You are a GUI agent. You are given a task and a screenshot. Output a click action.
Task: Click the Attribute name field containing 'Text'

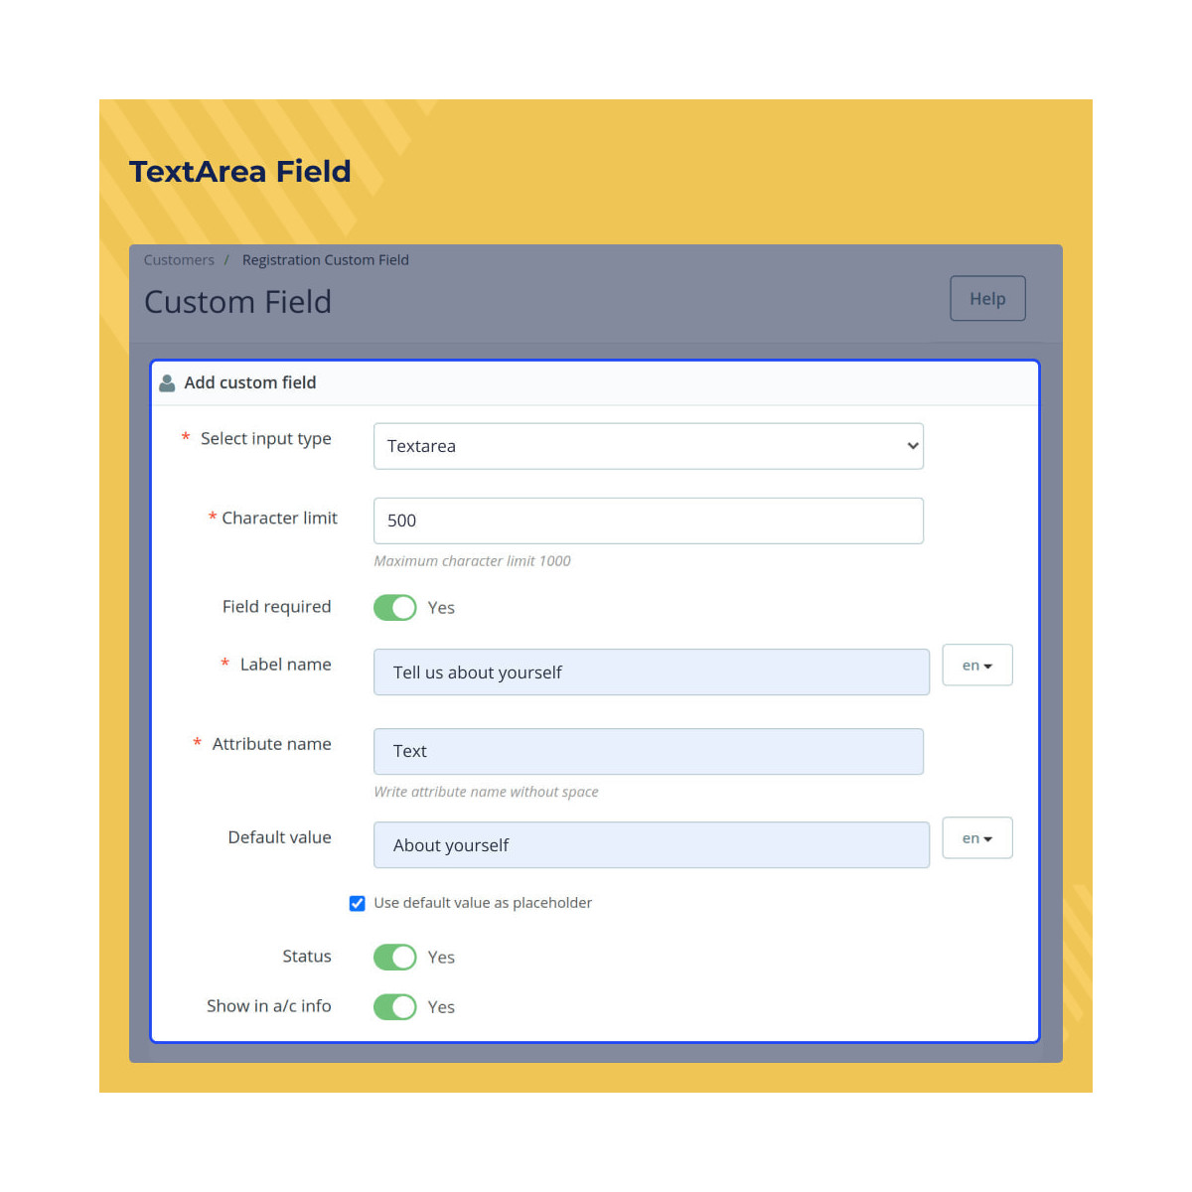pos(648,751)
